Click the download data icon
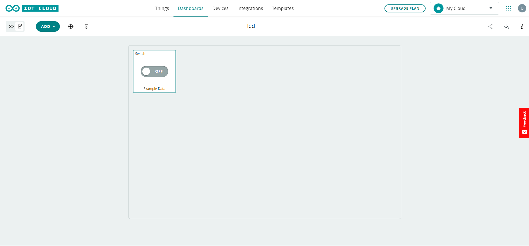Viewport: 529px width, 246px height. point(506,26)
